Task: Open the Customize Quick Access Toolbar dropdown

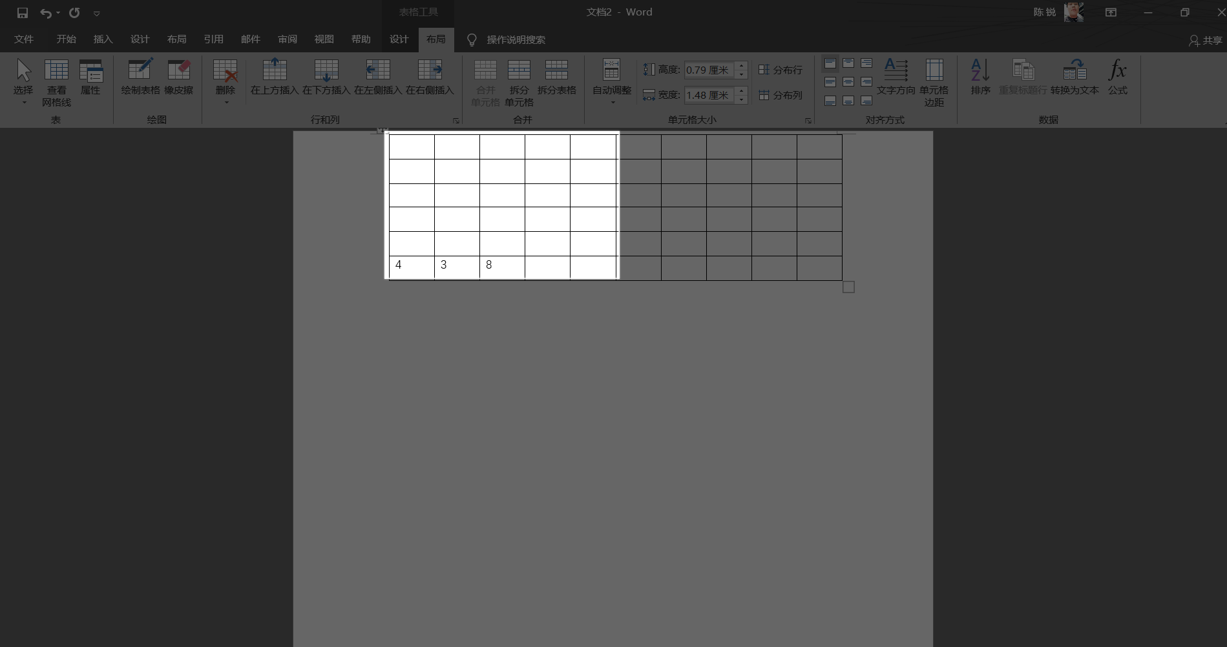Action: [x=96, y=13]
